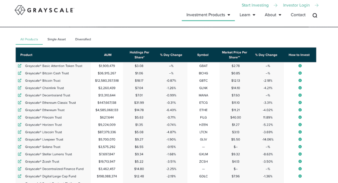Click How to Invest info icon for GXLM row
338x183 pixels.
click(x=300, y=154)
